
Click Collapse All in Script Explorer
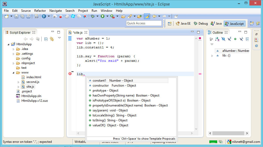coord(46,39)
